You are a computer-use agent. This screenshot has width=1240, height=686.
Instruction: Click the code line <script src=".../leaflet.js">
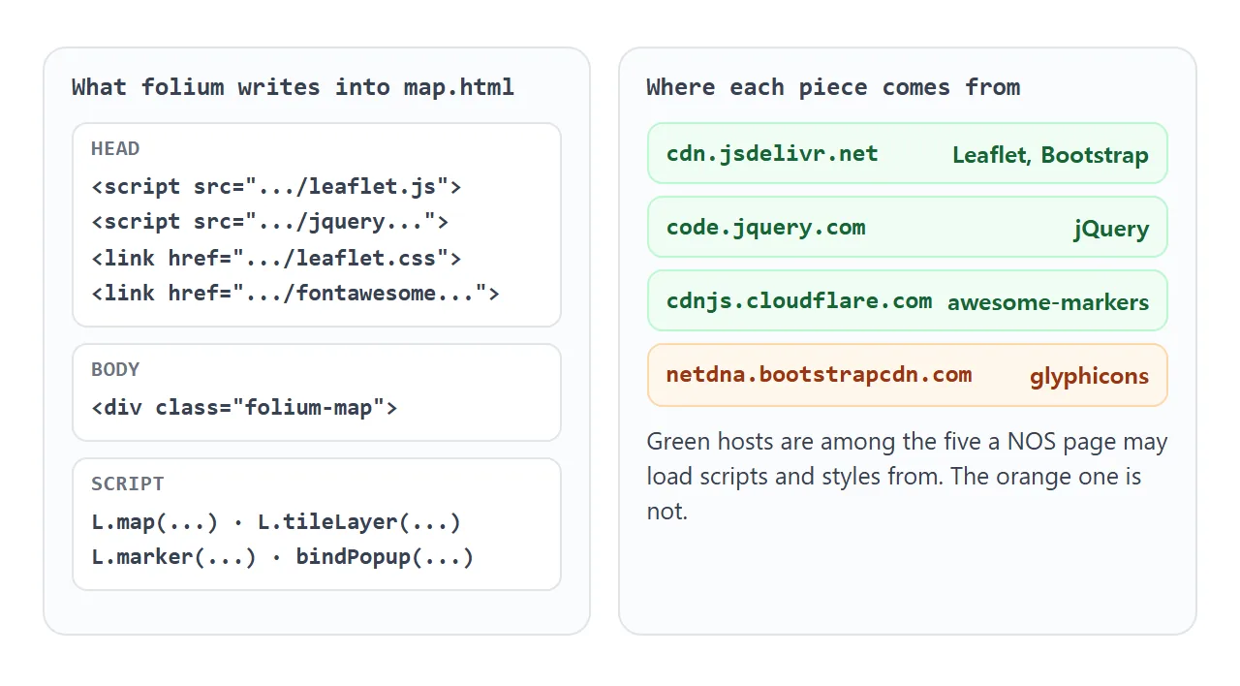point(276,186)
